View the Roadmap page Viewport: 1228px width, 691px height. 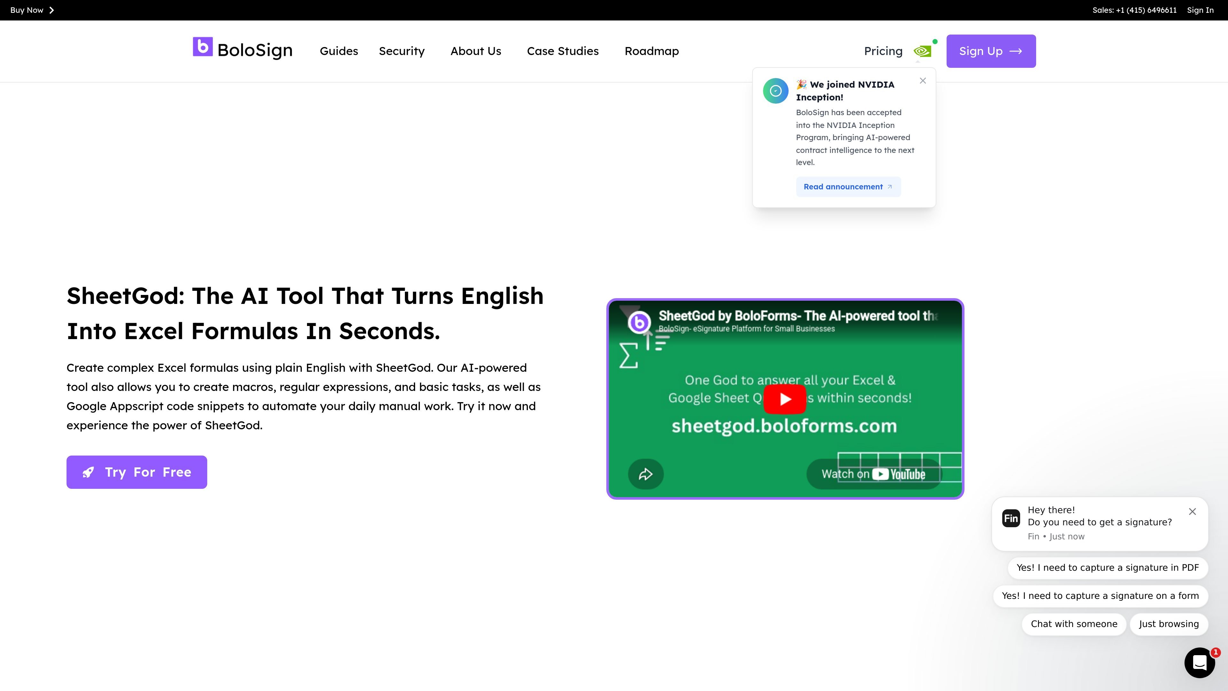tap(652, 51)
